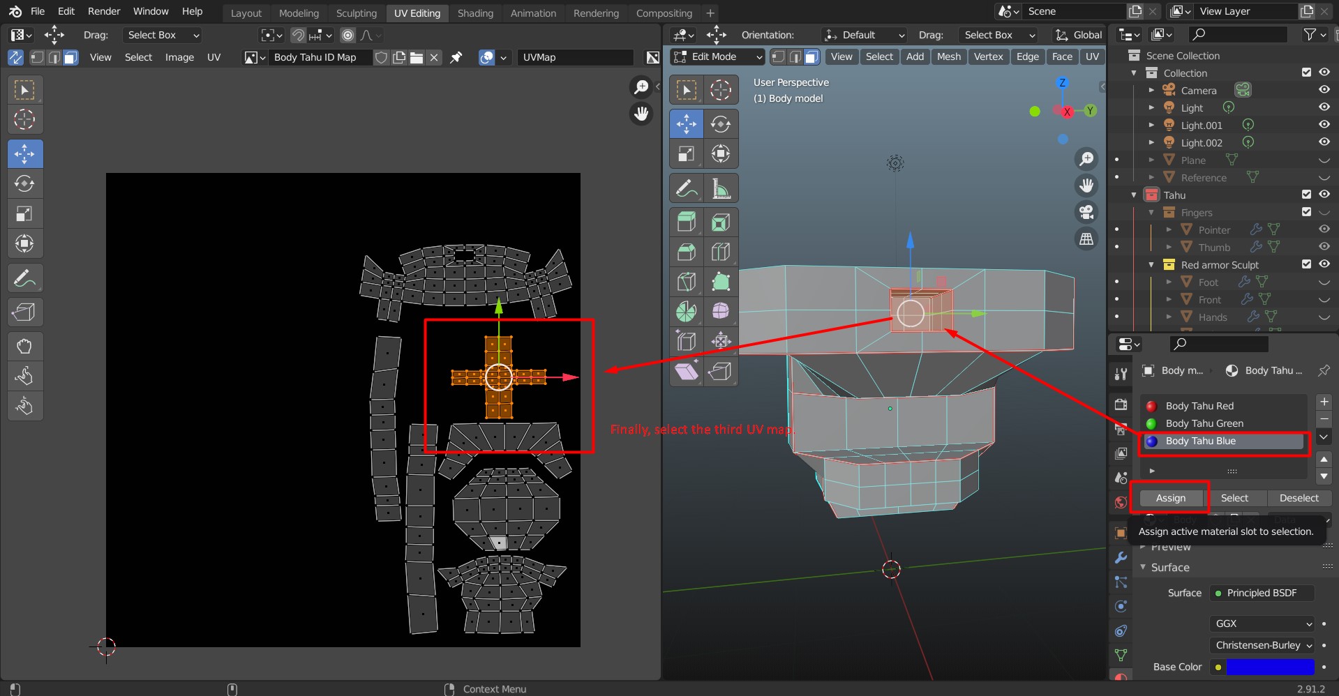Pin the Body Tahu ID Map image
The height and width of the screenshot is (696, 1339).
[456, 57]
